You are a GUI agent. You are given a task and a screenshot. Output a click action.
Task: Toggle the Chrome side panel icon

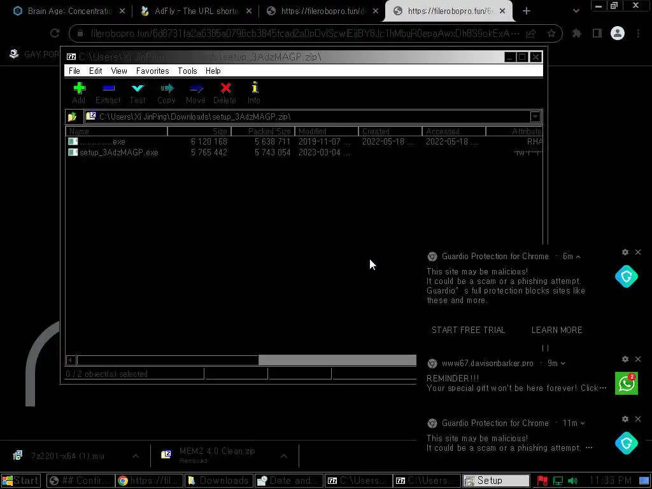(x=597, y=33)
